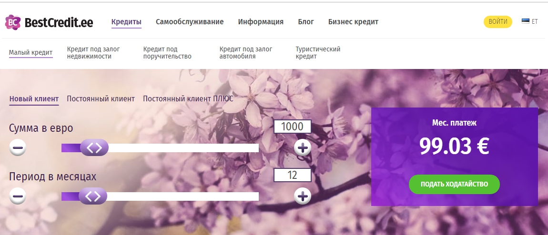Screen dimensions: 548x235
Task: Select the Новый клиент tab
Action: coord(34,99)
